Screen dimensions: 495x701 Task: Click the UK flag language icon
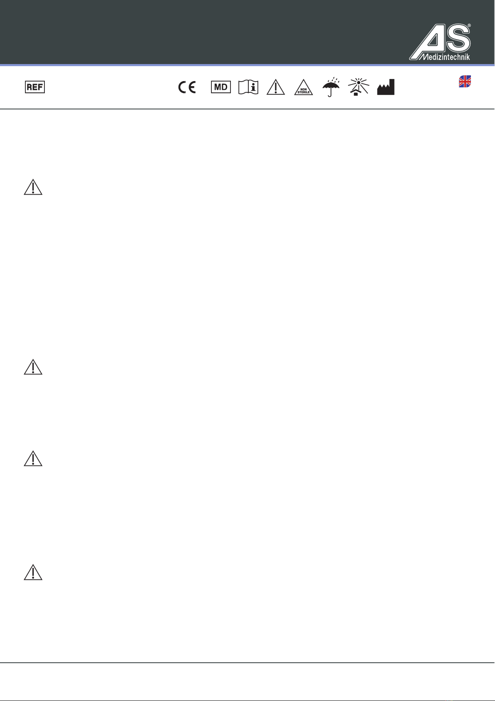coord(465,82)
